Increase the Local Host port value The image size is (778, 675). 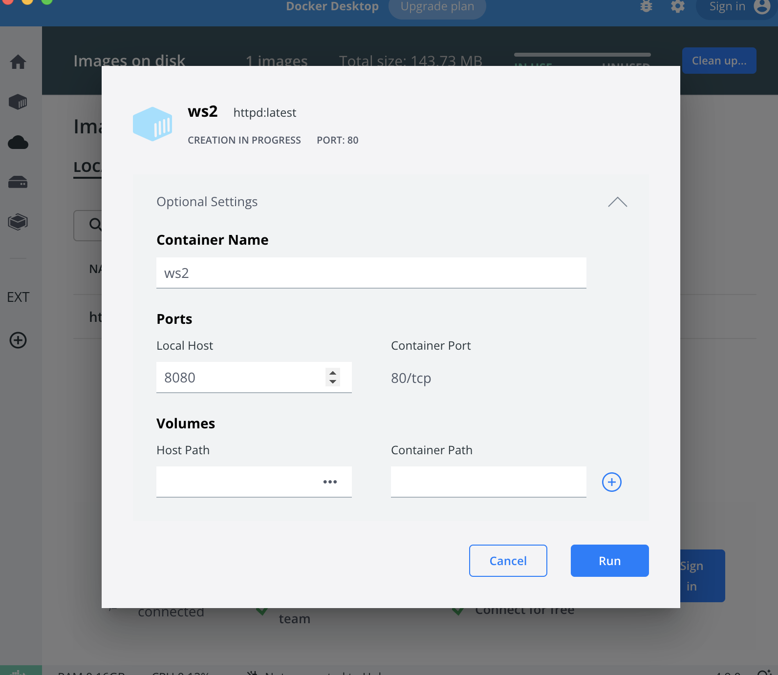[333, 373]
